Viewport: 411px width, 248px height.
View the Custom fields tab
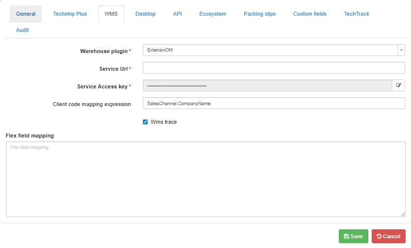click(x=310, y=14)
